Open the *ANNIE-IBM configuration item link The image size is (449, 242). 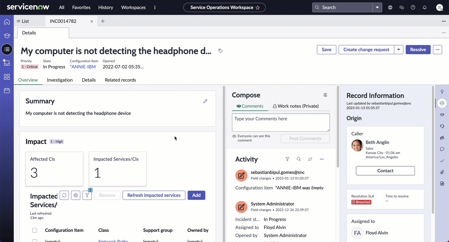(x=83, y=67)
